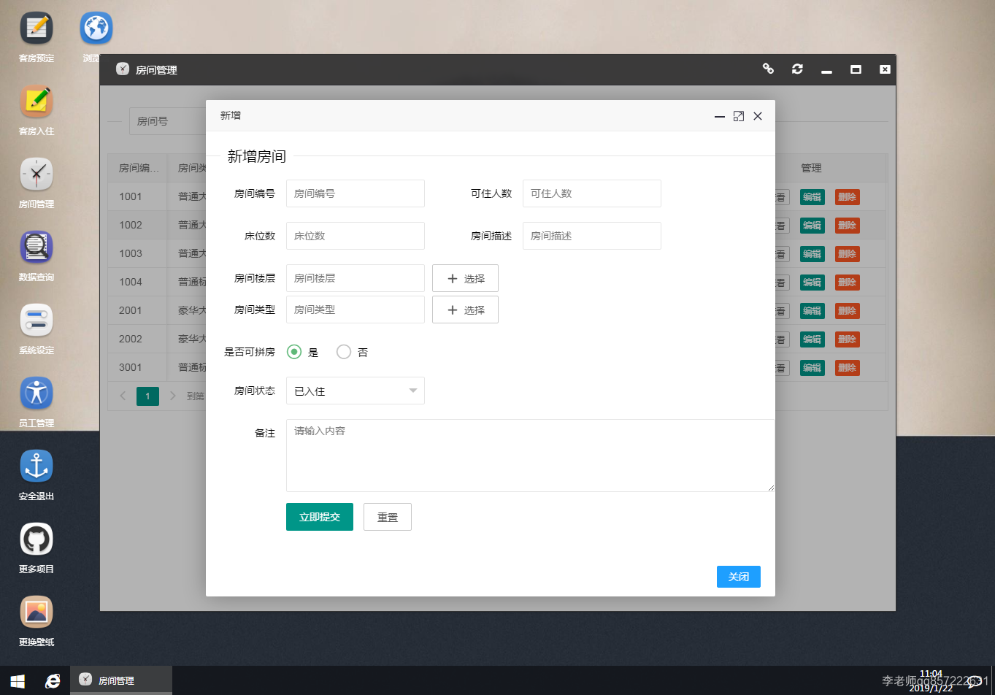This screenshot has height=695, width=995.
Task: Toggle the 新增 dialog maximize control
Action: [738, 115]
